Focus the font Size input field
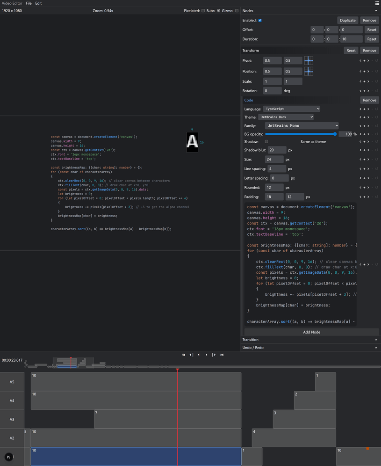 coord(274,160)
